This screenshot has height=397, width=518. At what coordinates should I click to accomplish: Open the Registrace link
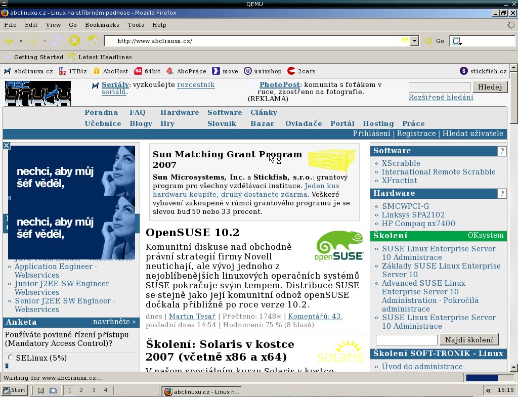coord(416,134)
